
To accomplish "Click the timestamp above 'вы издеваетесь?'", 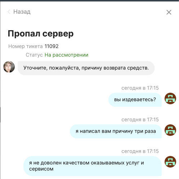I will pyautogui.click(x=140, y=88).
